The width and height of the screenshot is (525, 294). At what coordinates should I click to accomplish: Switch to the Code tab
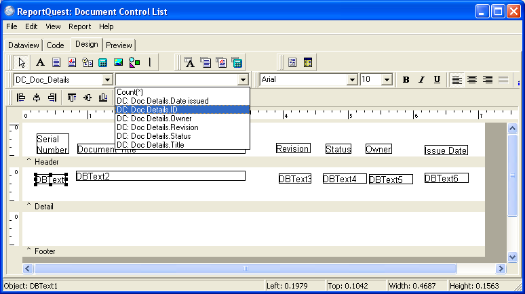click(55, 45)
